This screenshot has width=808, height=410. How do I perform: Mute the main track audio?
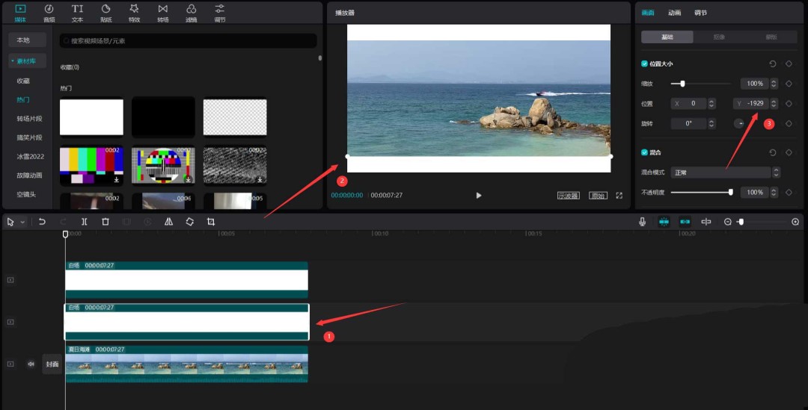pos(31,364)
